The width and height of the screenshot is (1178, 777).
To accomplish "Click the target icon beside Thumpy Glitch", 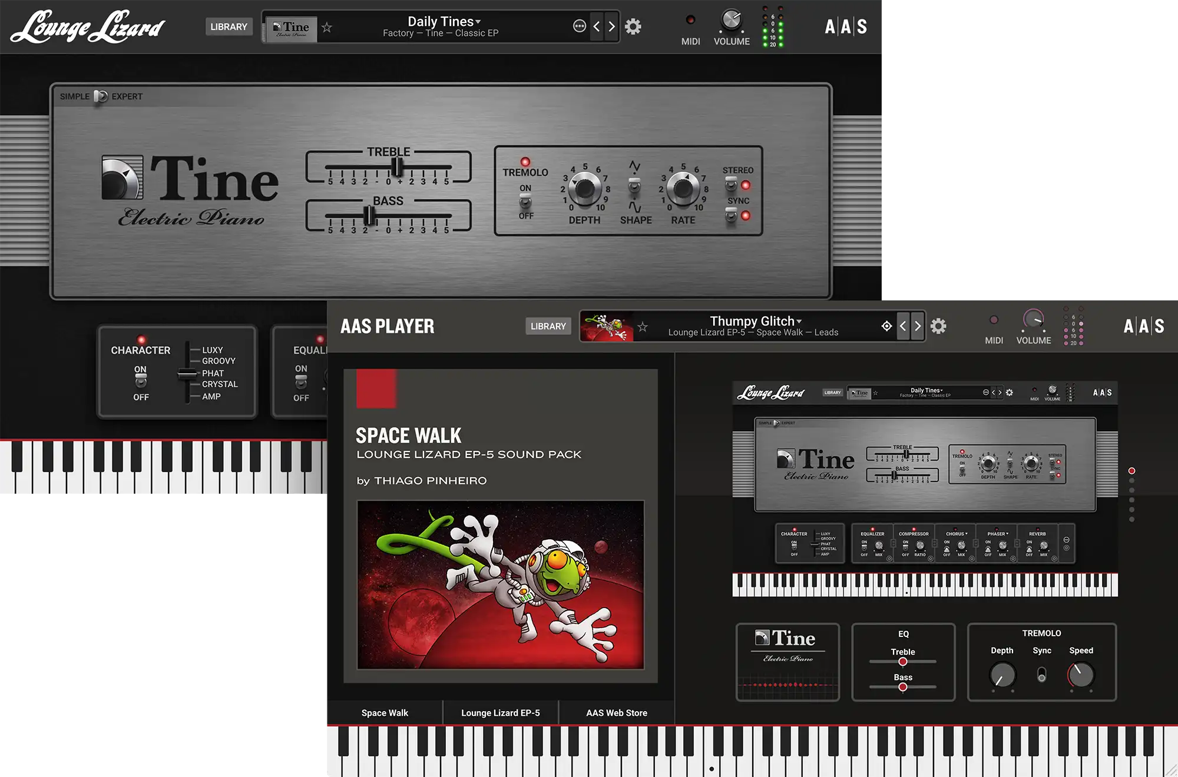I will coord(886,326).
